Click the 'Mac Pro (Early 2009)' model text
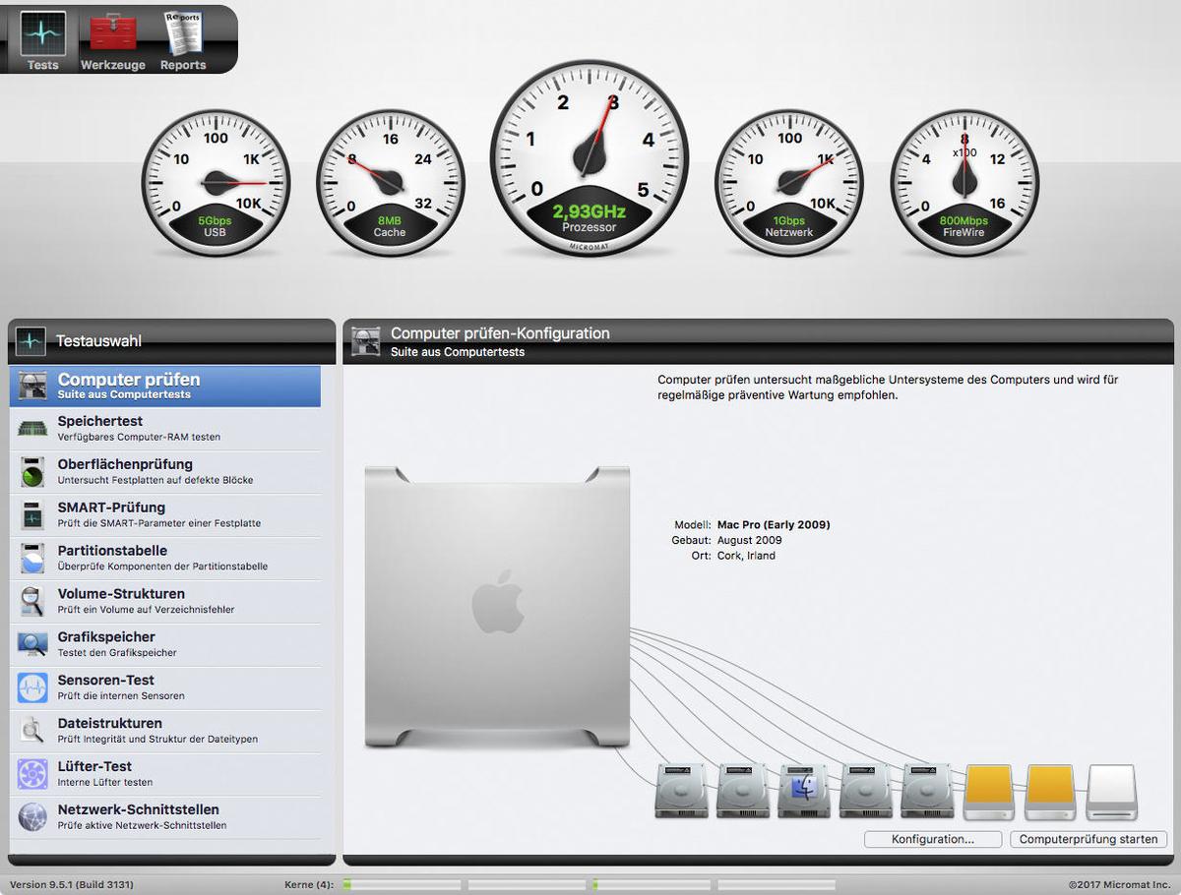The height and width of the screenshot is (895, 1181). 774,524
